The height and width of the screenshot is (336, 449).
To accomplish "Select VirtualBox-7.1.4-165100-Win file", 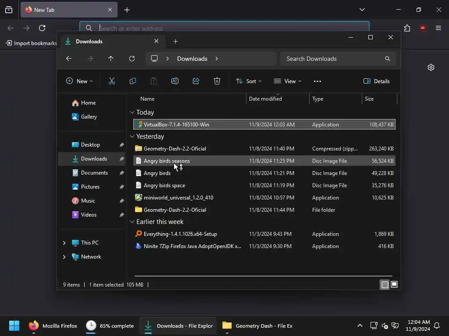I will [264, 125].
